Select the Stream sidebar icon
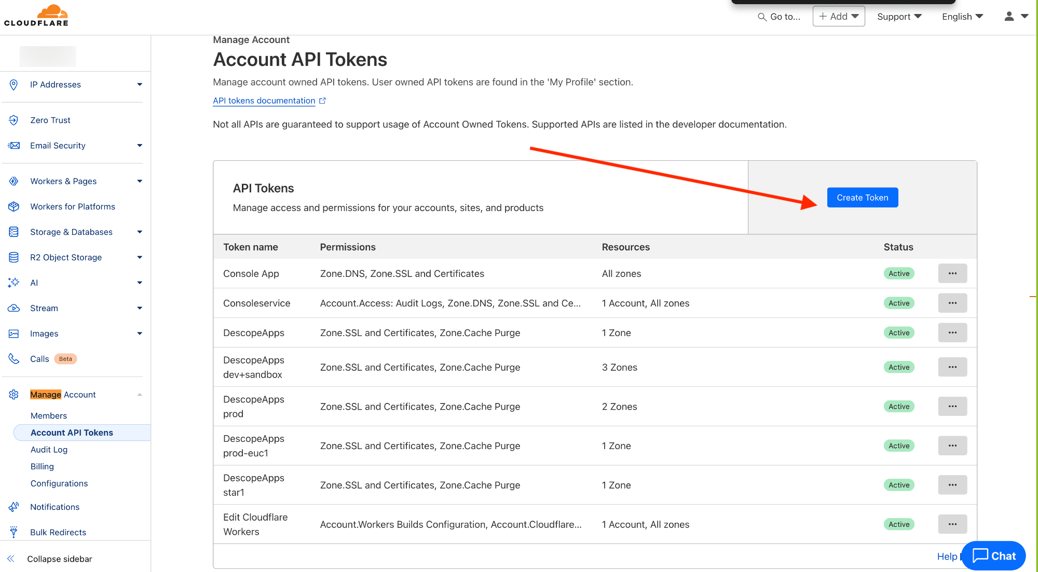Screen dimensions: 1038x572 (13, 308)
